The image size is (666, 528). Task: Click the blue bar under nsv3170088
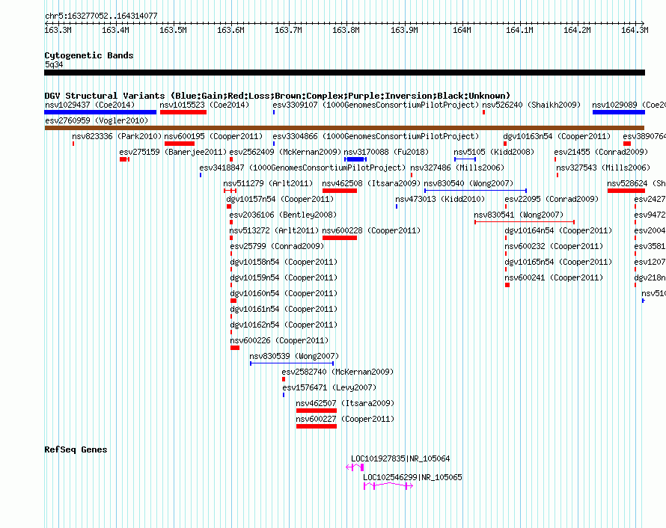355,159
